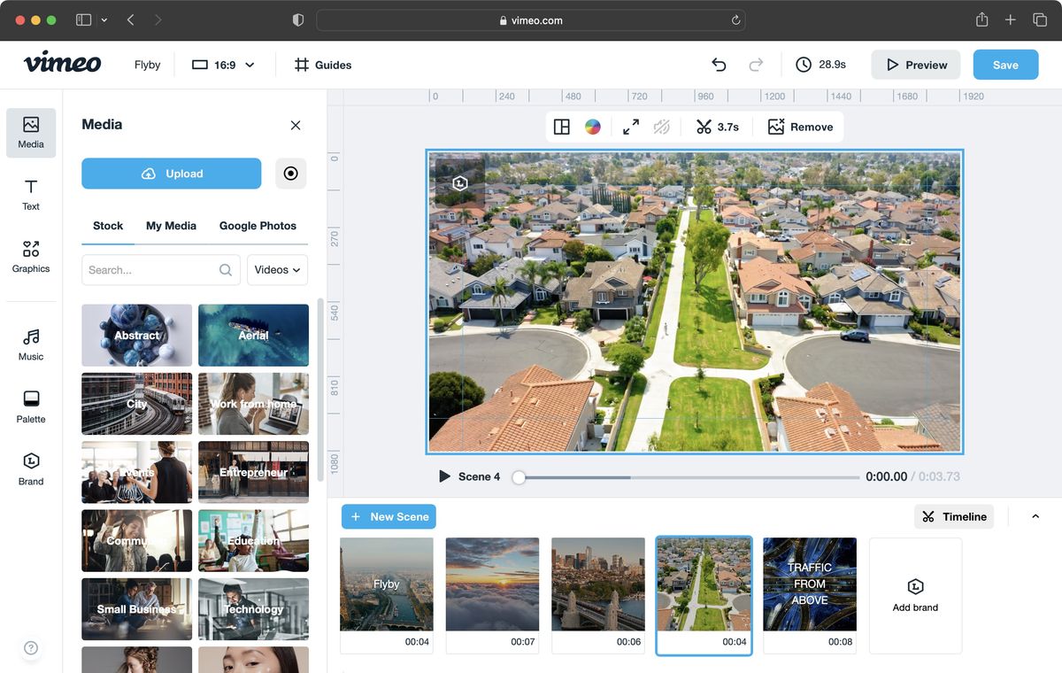This screenshot has height=673, width=1062.
Task: Click the disabled unlink icon in scene toolbar
Action: point(662,127)
